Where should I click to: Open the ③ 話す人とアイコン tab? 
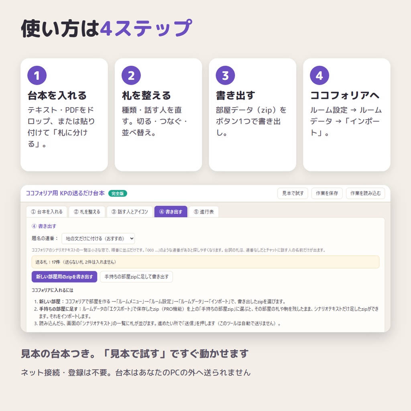pyautogui.click(x=130, y=212)
